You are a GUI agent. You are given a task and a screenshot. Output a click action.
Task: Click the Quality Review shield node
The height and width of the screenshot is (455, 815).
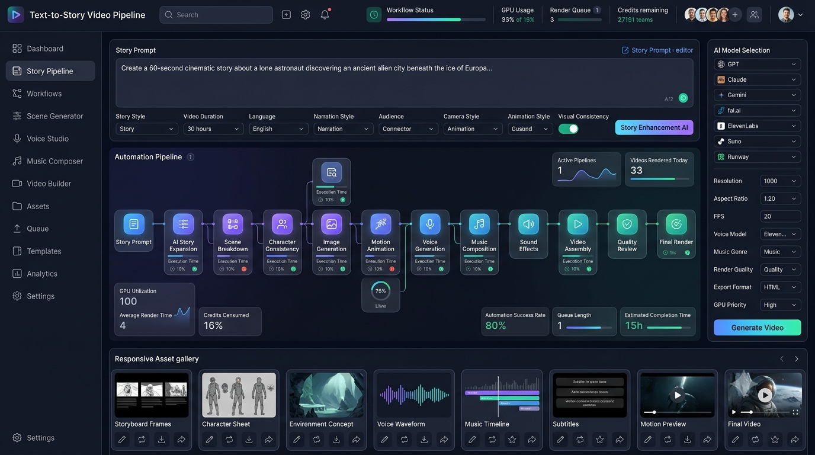click(x=627, y=234)
